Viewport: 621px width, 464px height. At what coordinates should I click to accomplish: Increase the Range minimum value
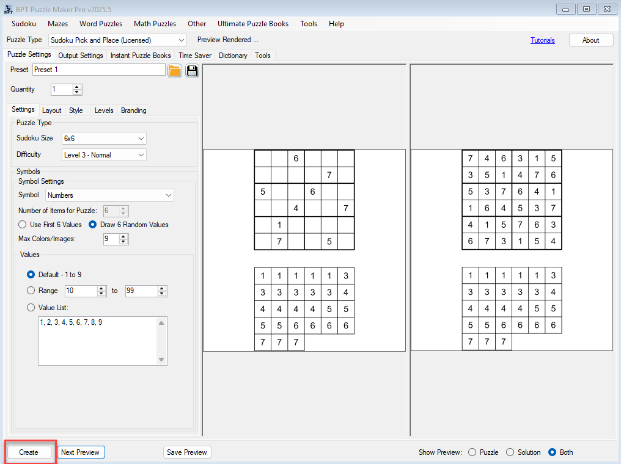click(101, 288)
